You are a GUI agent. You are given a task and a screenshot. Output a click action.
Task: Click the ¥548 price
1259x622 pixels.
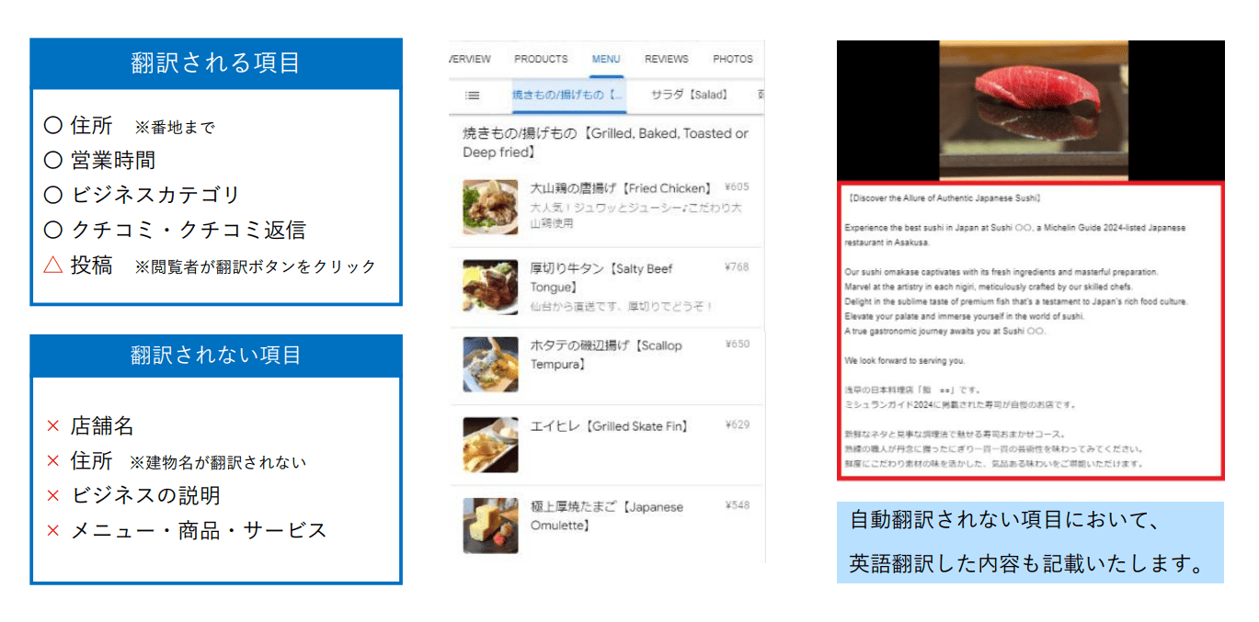point(737,505)
